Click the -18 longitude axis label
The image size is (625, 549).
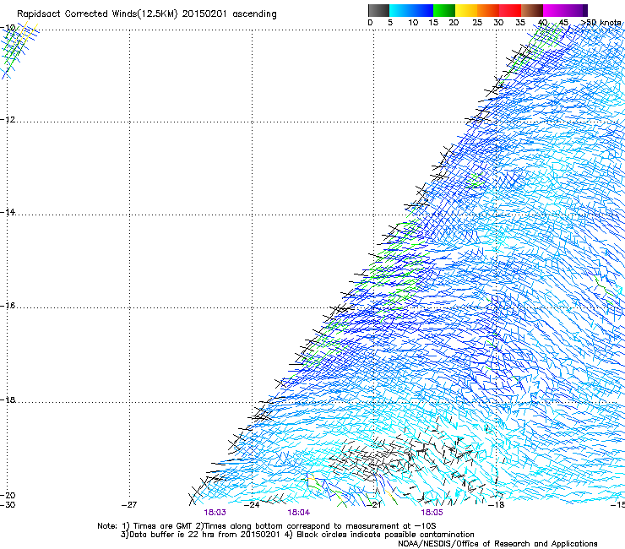click(497, 505)
